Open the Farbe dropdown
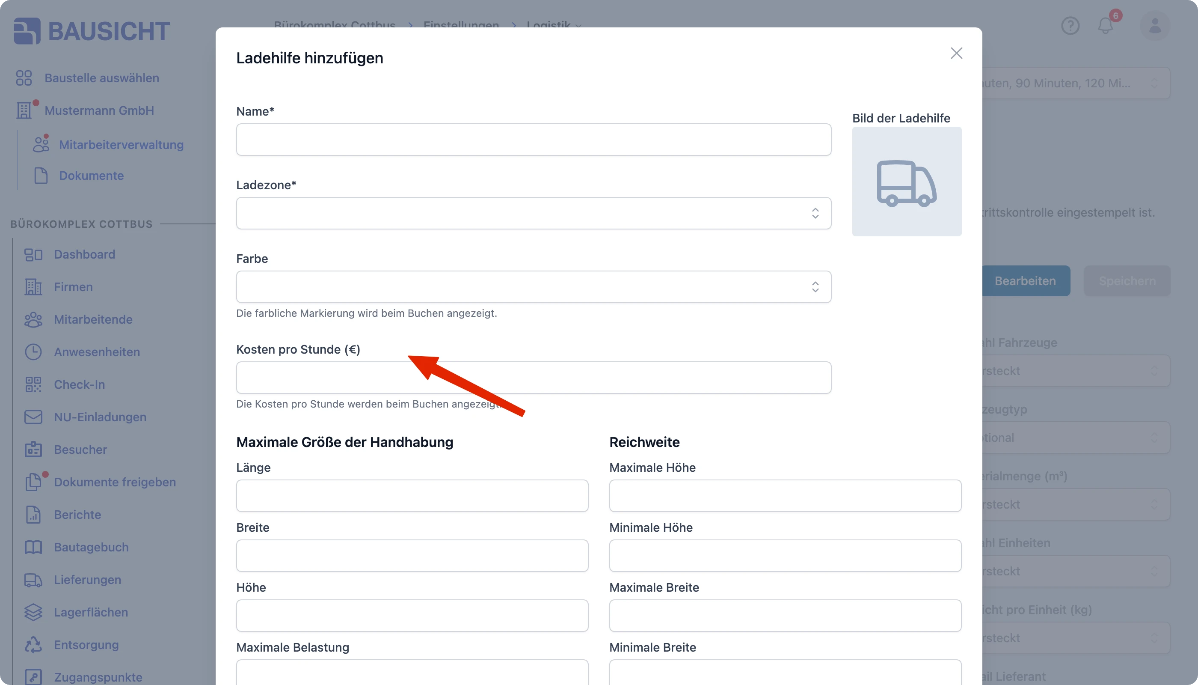Screen dimensions: 1198x685 (x=534, y=286)
